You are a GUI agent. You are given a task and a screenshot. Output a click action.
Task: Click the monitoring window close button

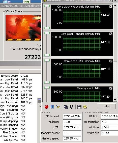(x=115, y=1)
